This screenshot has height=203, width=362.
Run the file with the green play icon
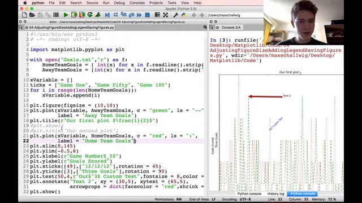(66, 15)
